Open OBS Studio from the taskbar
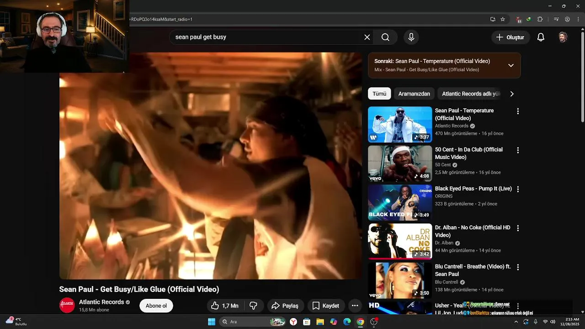 374,322
